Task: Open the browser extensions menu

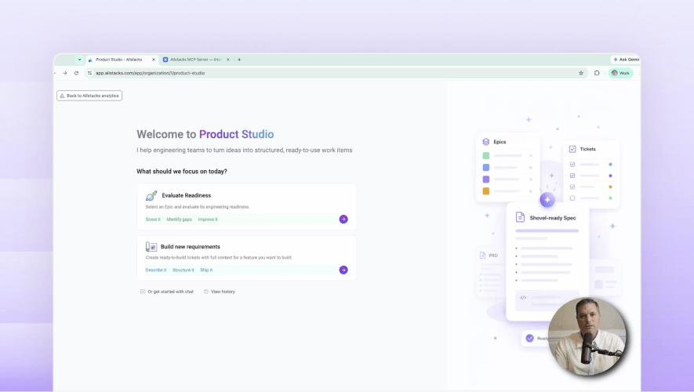Action: pyautogui.click(x=597, y=73)
